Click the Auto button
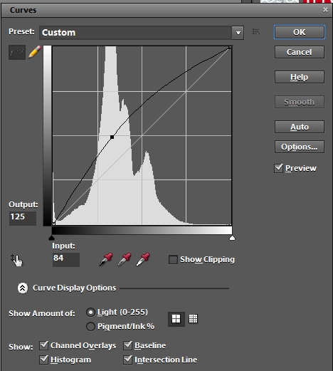This screenshot has height=371, width=333. [300, 127]
